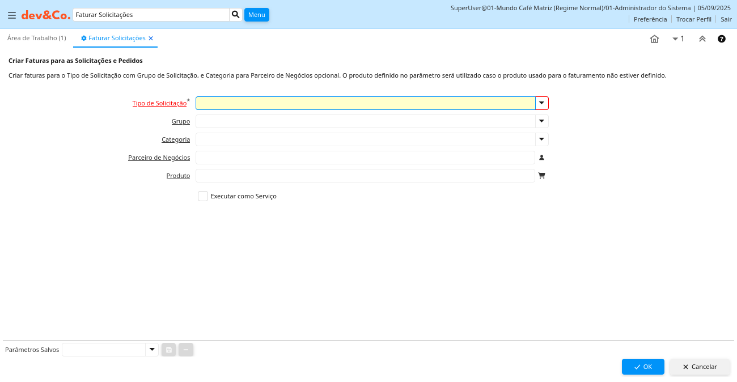Click the collapse double-chevron icon
Image resolution: width=737 pixels, height=382 pixels.
coord(702,39)
